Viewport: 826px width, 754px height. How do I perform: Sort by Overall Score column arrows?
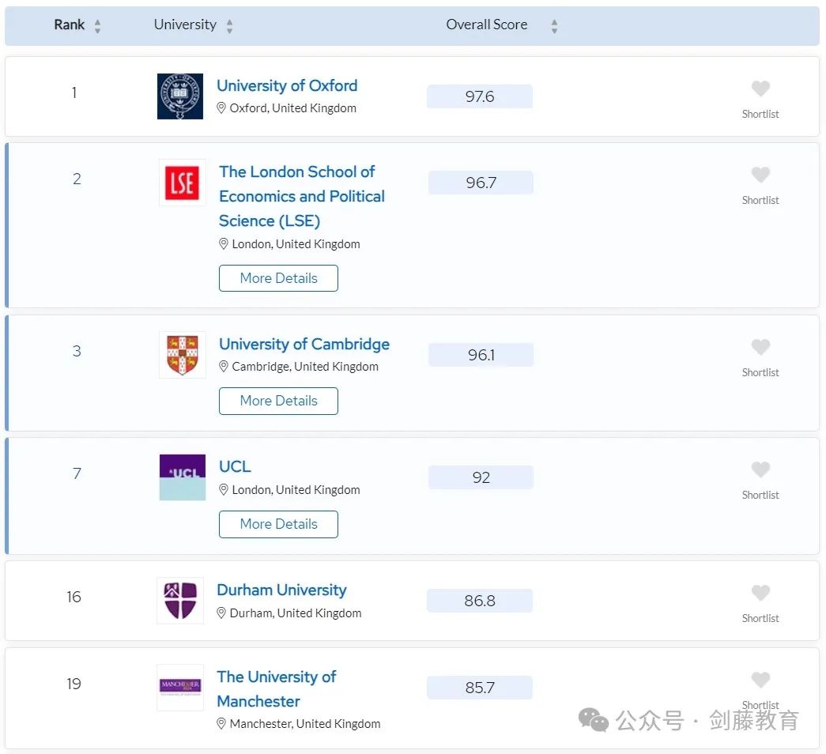point(554,26)
